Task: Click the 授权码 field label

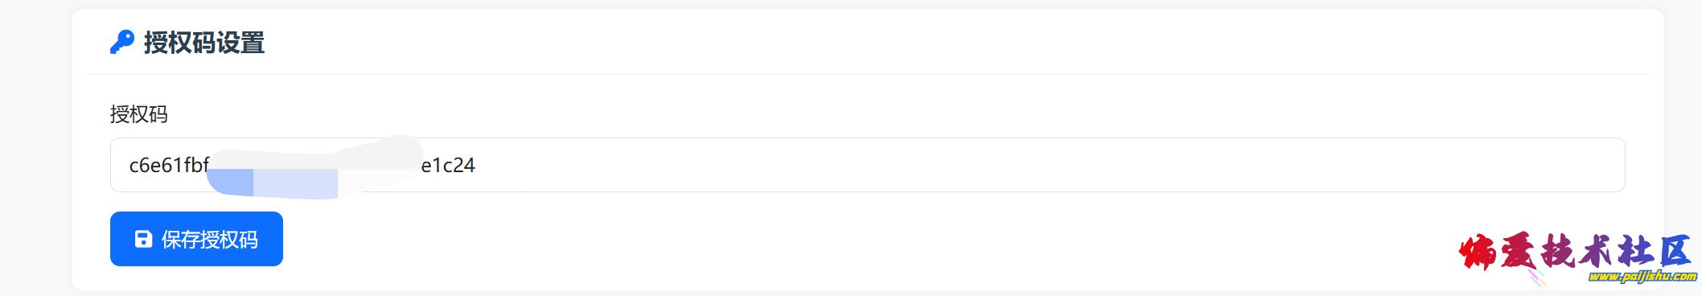Action: (139, 114)
